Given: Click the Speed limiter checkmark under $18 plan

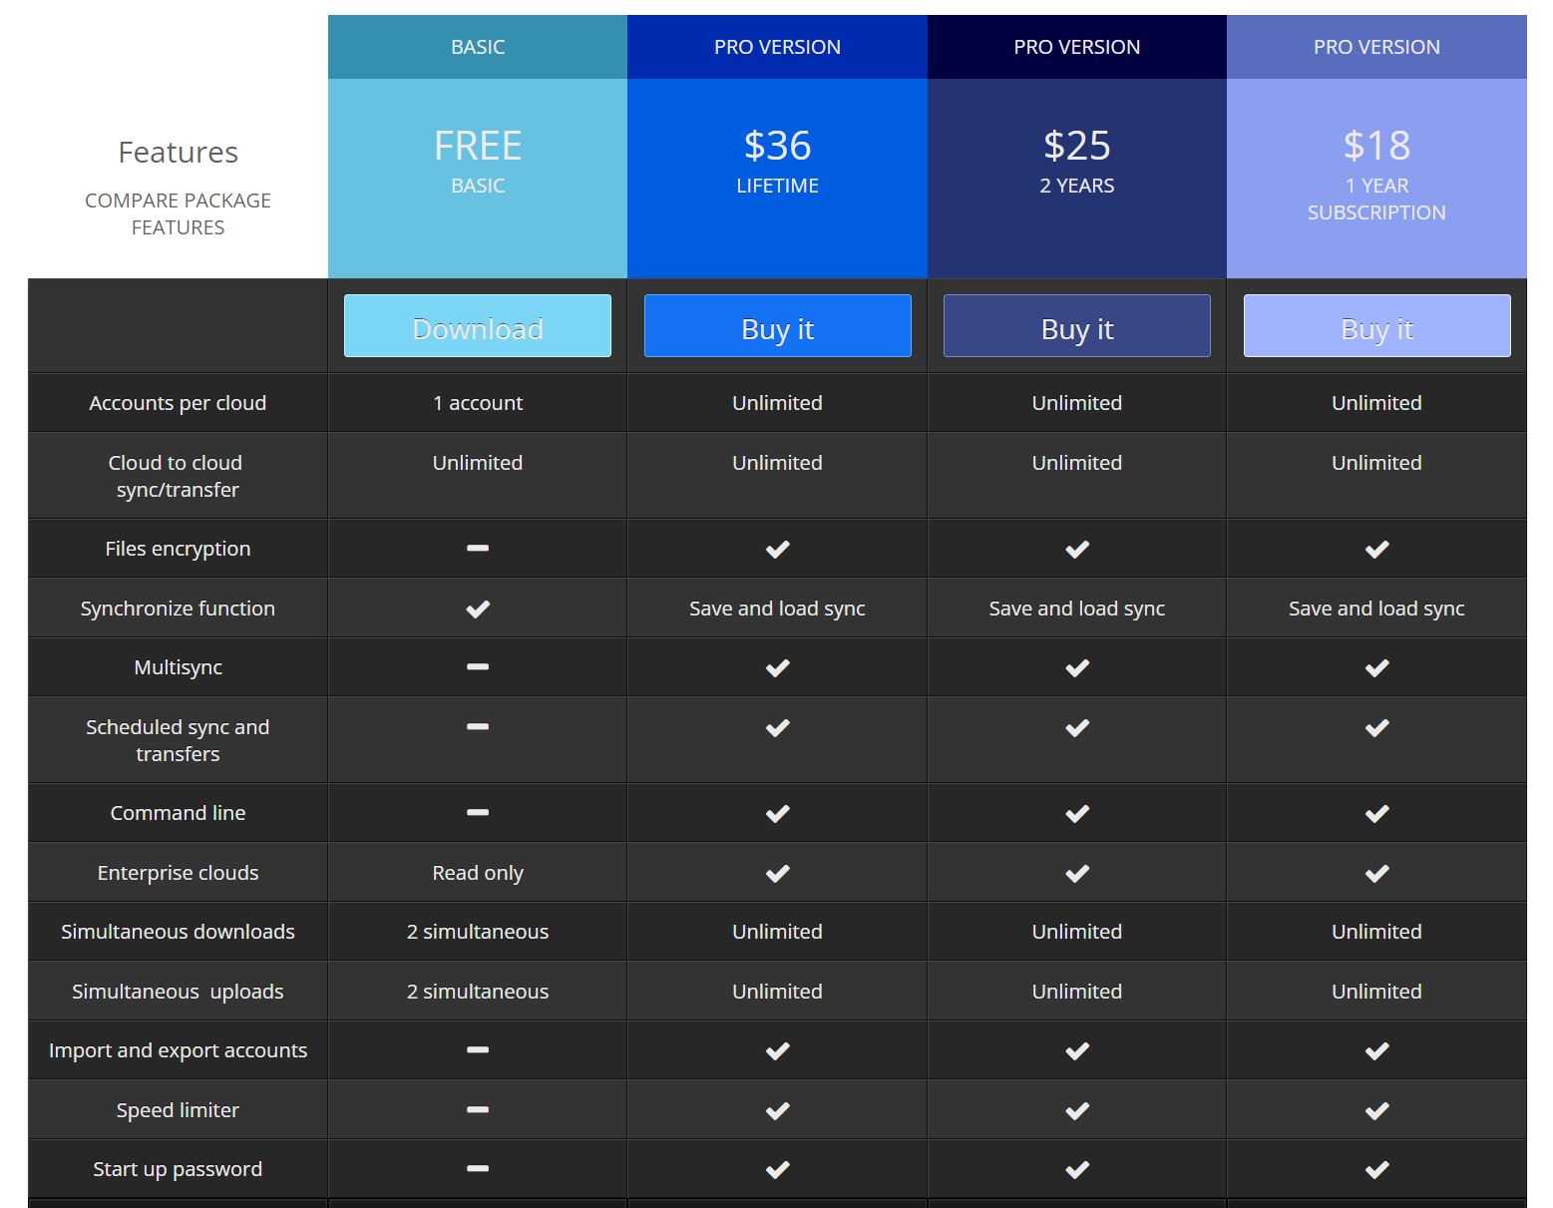Looking at the screenshot, I should click(x=1377, y=1110).
